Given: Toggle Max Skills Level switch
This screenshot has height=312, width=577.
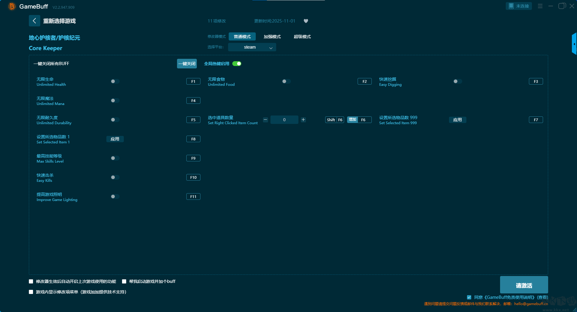Looking at the screenshot, I should tap(115, 158).
